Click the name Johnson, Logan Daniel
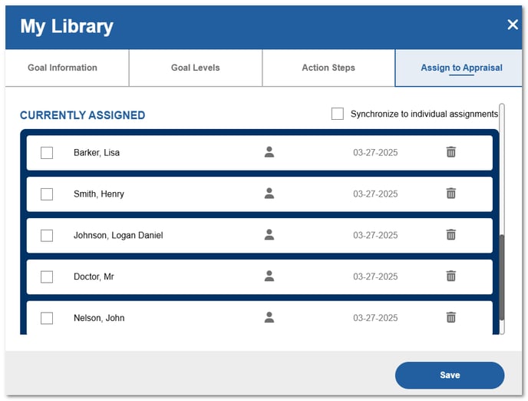The width and height of the screenshot is (528, 401). (x=118, y=235)
